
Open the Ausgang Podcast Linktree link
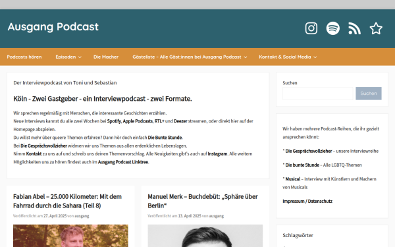123,162
